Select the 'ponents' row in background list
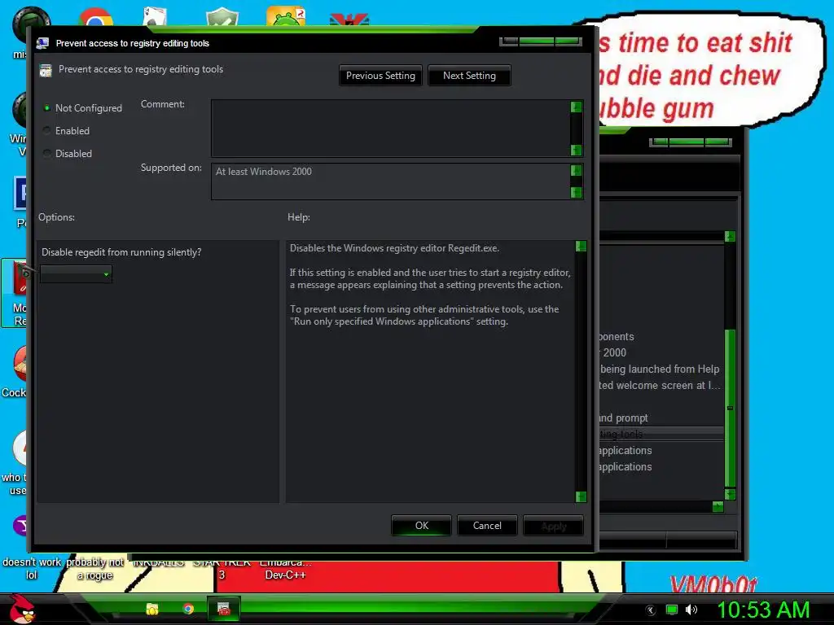 (x=661, y=336)
